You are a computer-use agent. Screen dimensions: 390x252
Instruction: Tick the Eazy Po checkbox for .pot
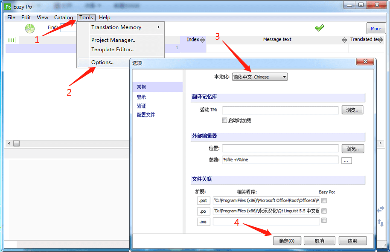click(x=324, y=200)
